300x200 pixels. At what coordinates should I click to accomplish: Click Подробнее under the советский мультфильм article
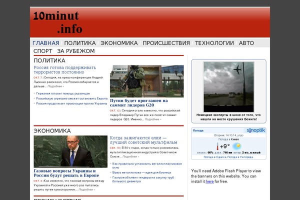(130, 156)
